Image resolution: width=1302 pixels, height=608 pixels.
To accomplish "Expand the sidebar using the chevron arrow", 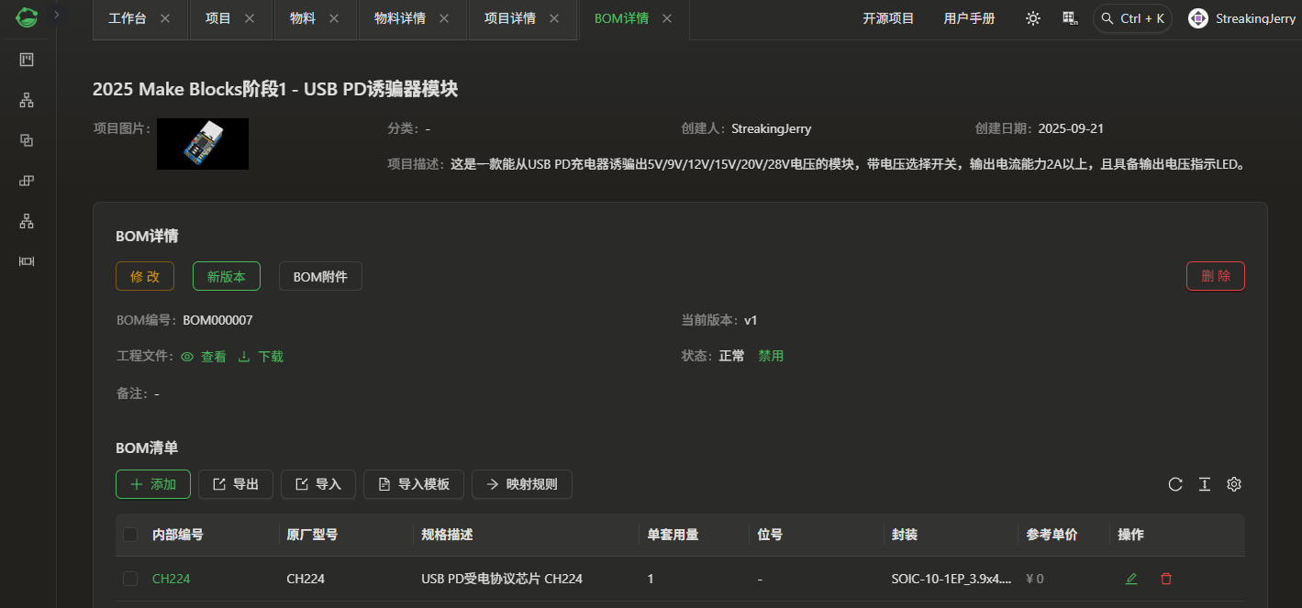I will 56,15.
